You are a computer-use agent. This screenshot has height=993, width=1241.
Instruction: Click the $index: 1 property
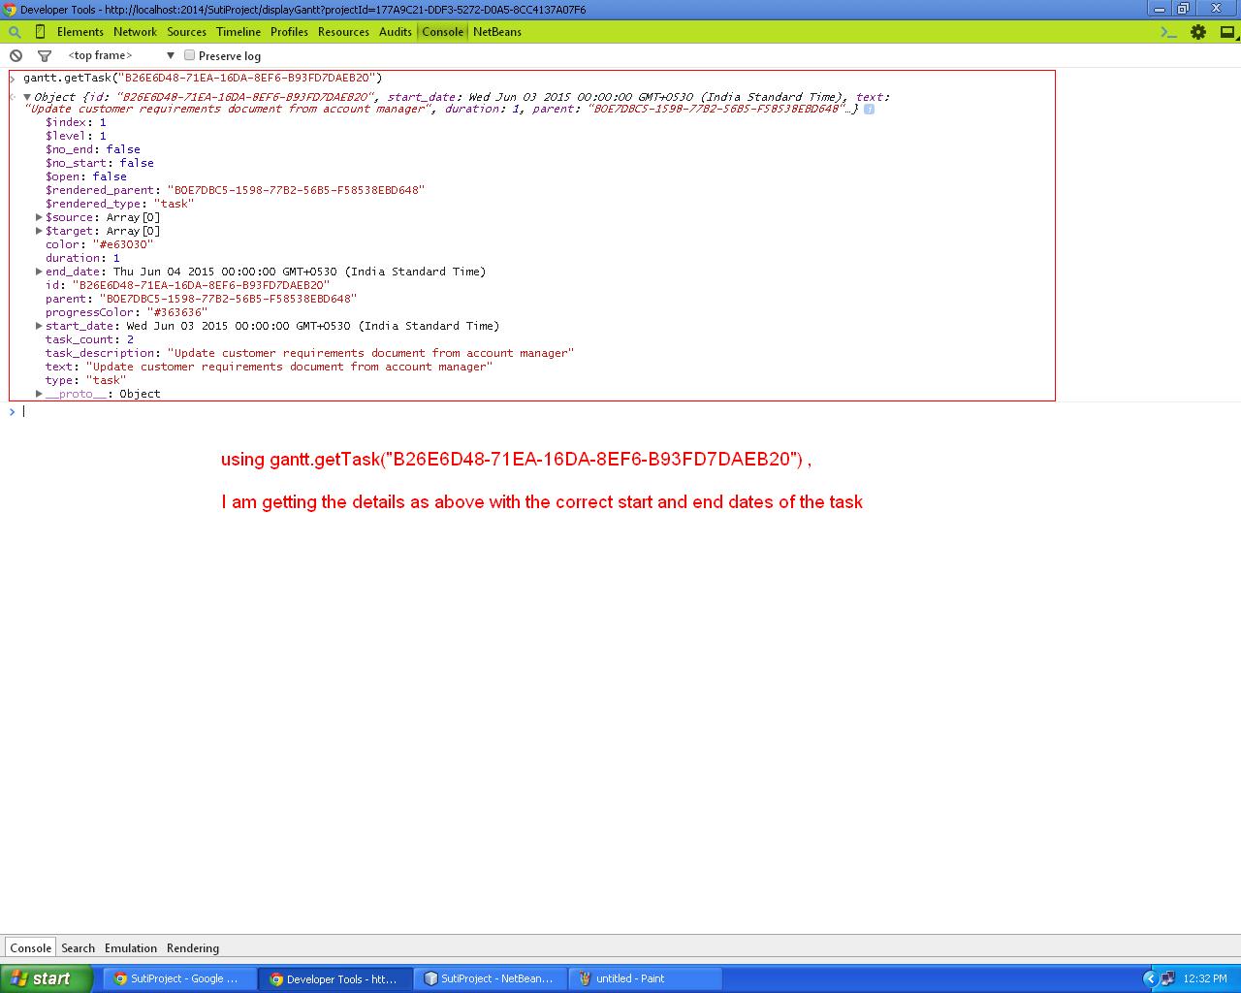pos(76,122)
